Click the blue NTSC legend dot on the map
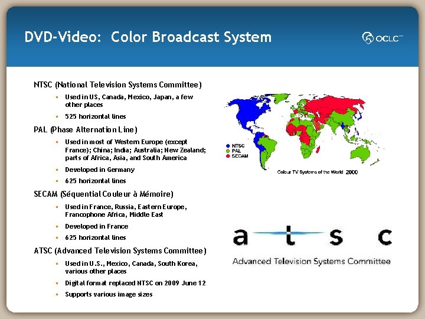This screenshot has height=319, width=425. click(x=228, y=146)
